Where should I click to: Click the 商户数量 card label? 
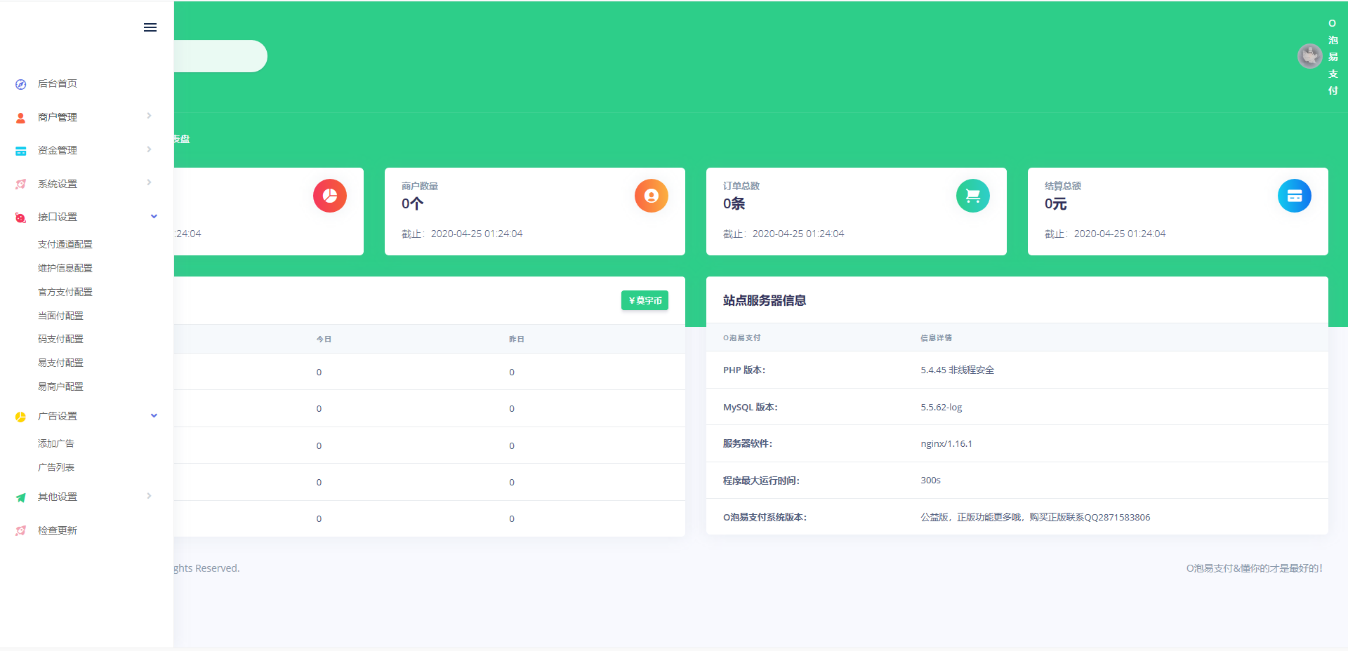[x=420, y=186]
